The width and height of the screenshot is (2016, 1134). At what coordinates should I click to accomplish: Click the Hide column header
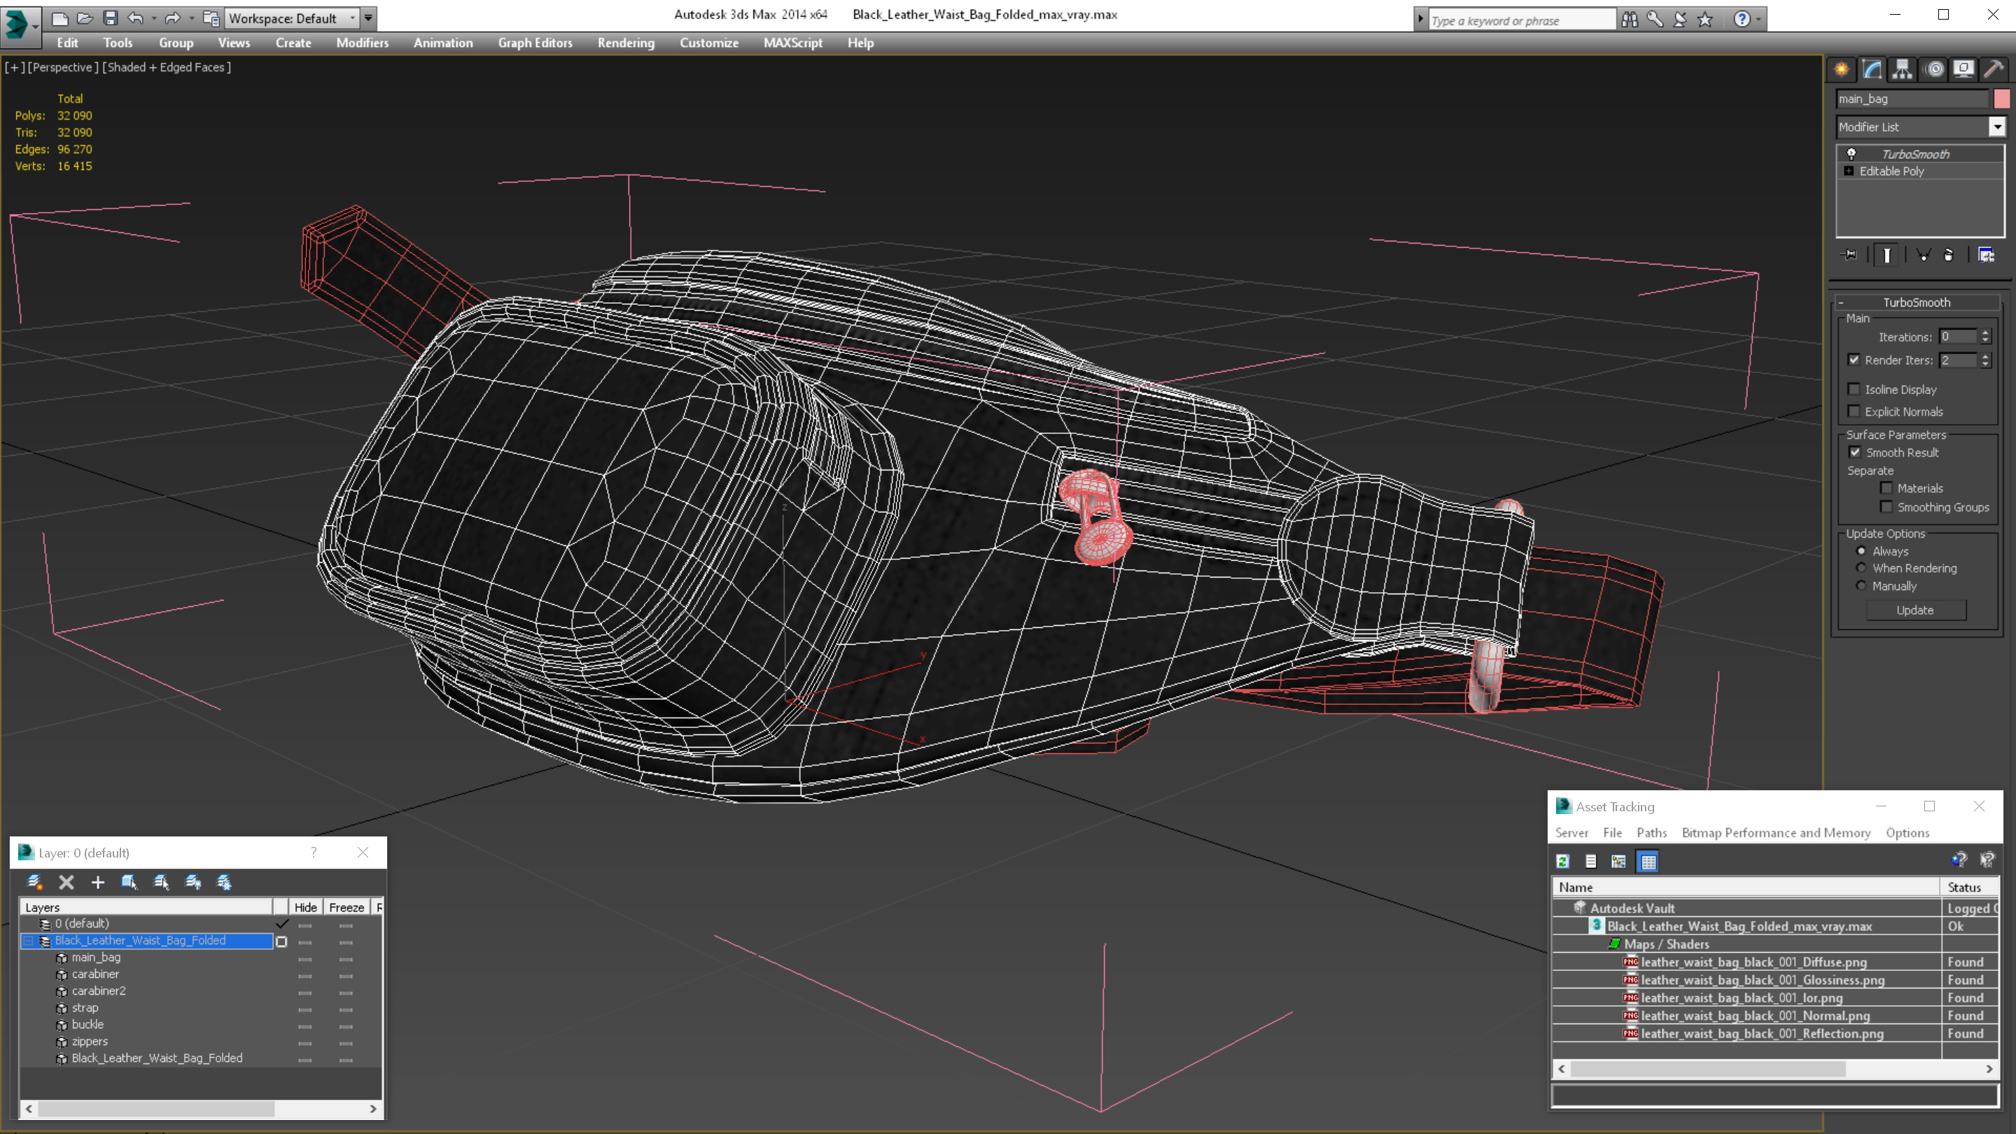[305, 907]
